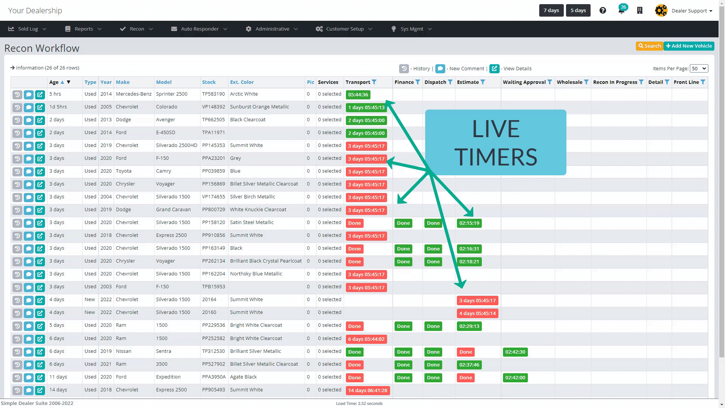Open the Recon menu

tap(137, 29)
